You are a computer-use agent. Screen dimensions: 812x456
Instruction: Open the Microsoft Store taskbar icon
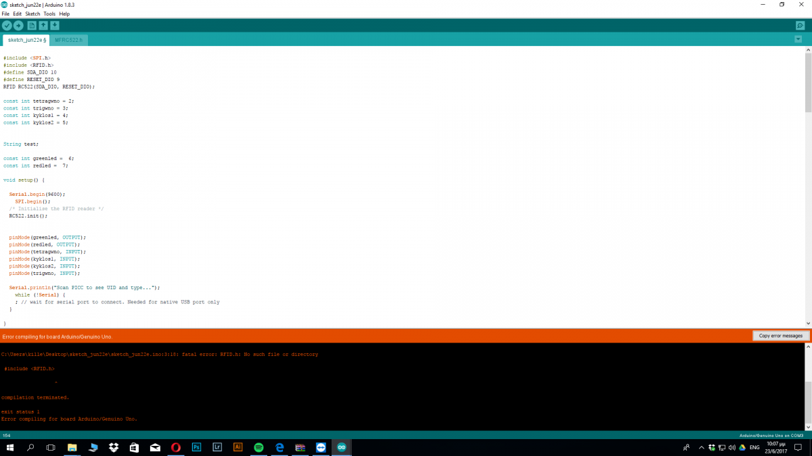[134, 447]
